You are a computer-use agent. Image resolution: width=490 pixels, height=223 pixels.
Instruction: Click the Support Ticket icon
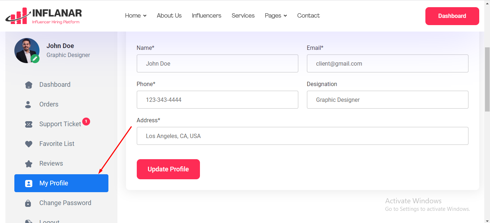tap(29, 124)
